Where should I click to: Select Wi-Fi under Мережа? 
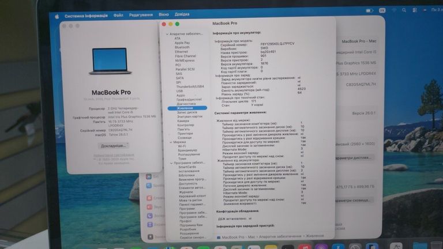[182, 146]
